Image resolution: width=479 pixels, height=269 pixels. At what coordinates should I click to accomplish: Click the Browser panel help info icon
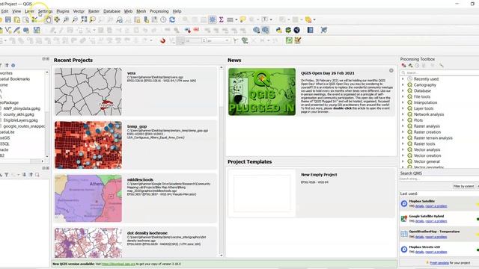[13, 65]
